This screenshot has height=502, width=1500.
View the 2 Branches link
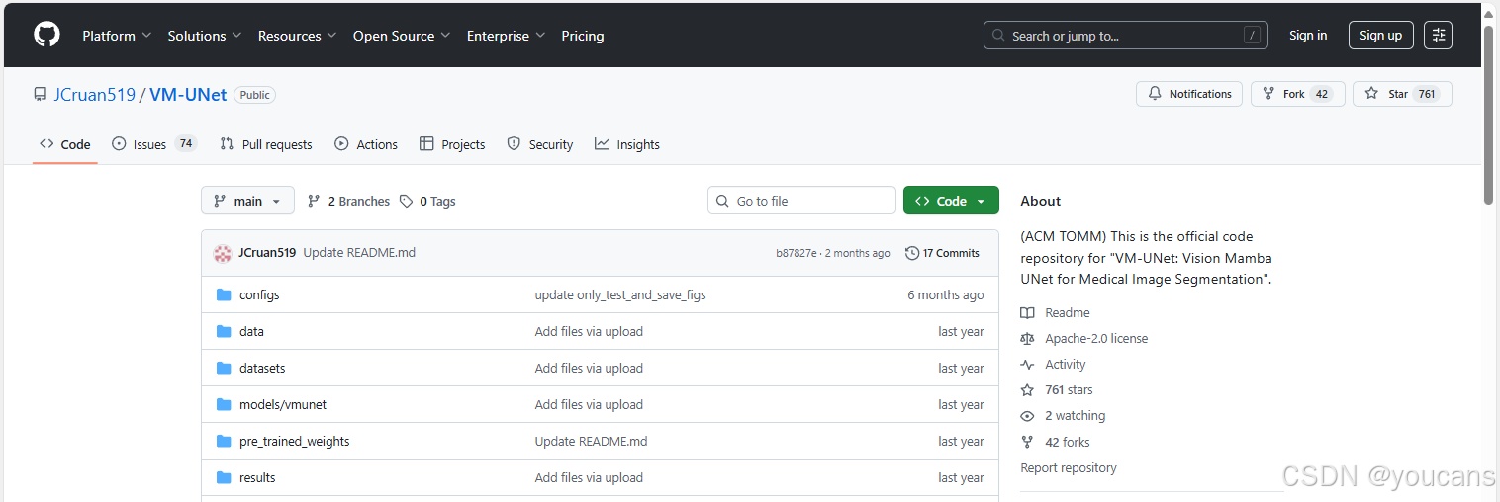point(348,201)
